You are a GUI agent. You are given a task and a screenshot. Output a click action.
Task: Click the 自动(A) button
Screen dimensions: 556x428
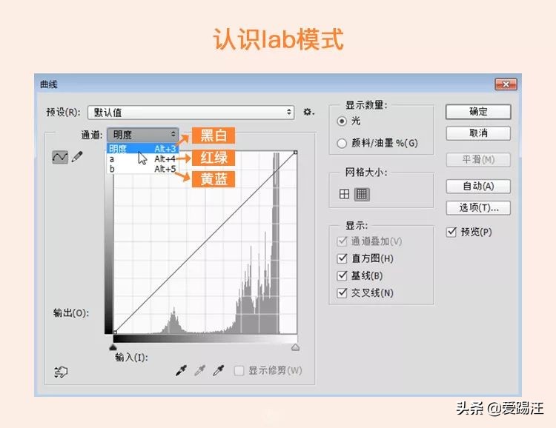[478, 187]
